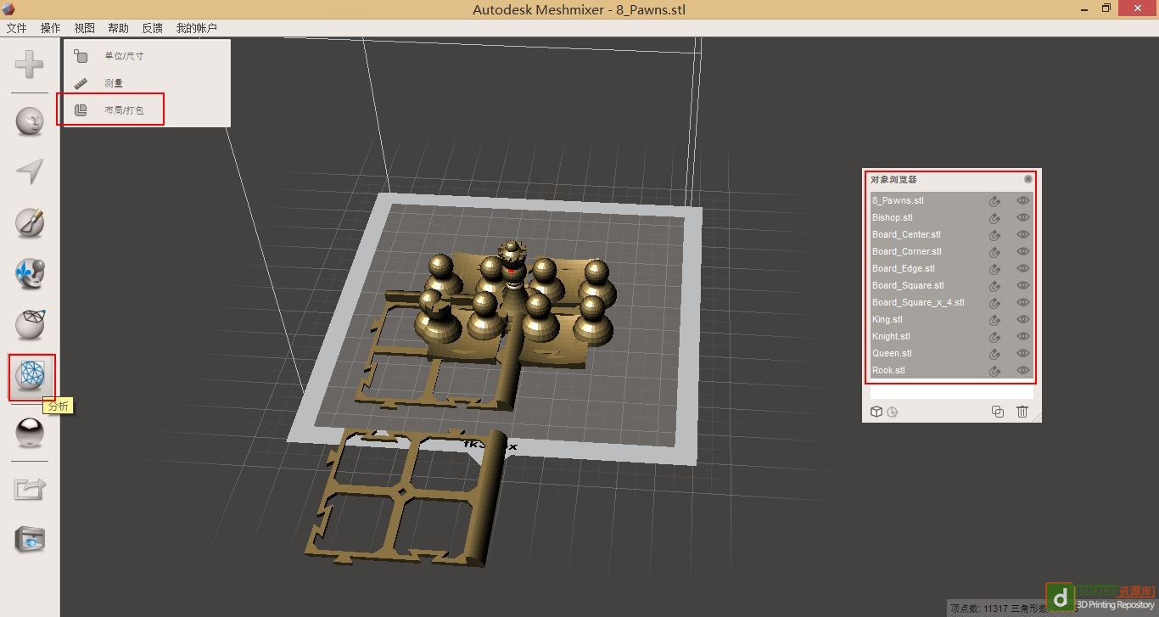
Task: Choose 布局/打包 layout option
Action: (124, 110)
